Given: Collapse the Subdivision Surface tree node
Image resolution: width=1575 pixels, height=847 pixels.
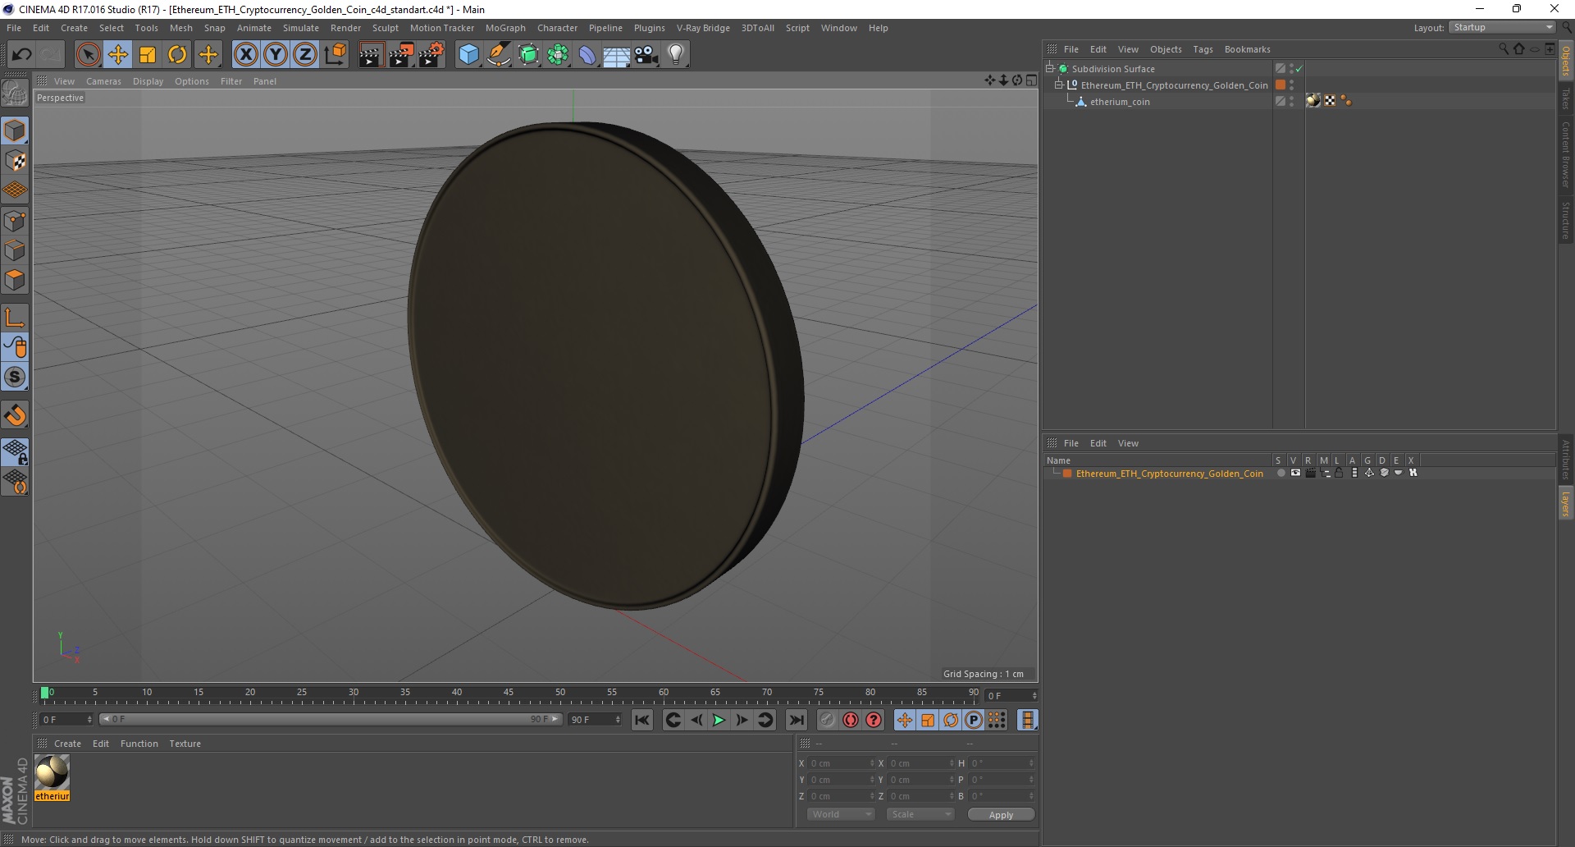Looking at the screenshot, I should [x=1050, y=69].
